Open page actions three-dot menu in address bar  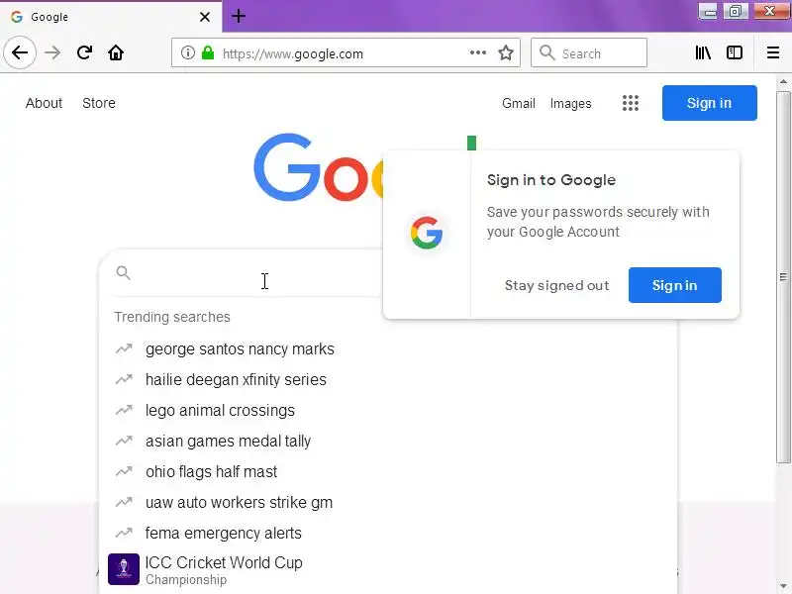coord(478,52)
